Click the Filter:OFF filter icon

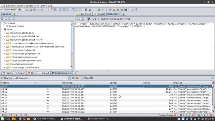(x=82, y=78)
